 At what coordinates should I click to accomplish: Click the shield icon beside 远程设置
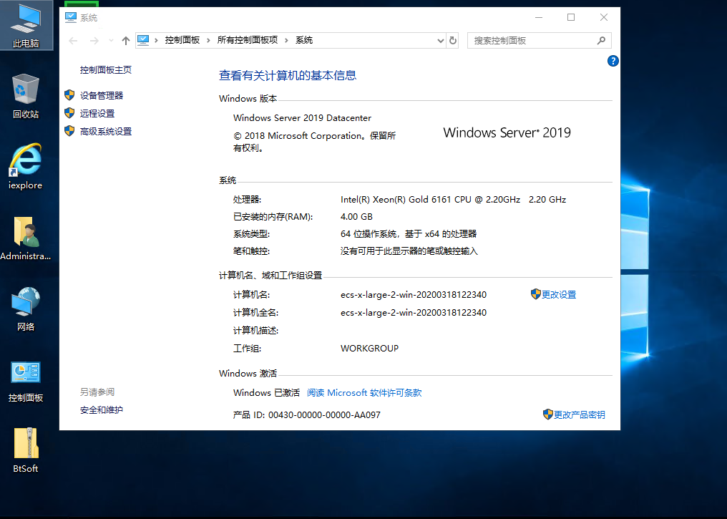click(x=69, y=113)
